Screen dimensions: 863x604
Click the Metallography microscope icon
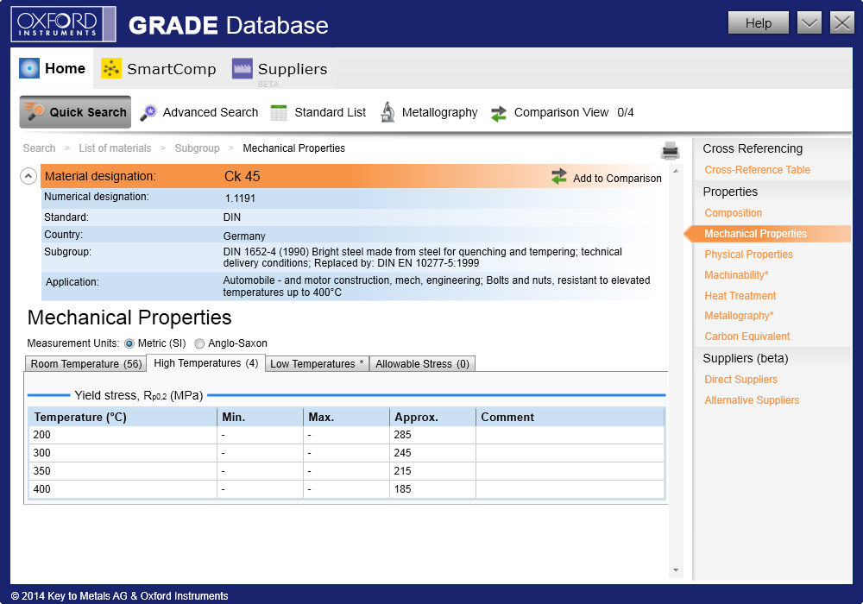[x=388, y=112]
